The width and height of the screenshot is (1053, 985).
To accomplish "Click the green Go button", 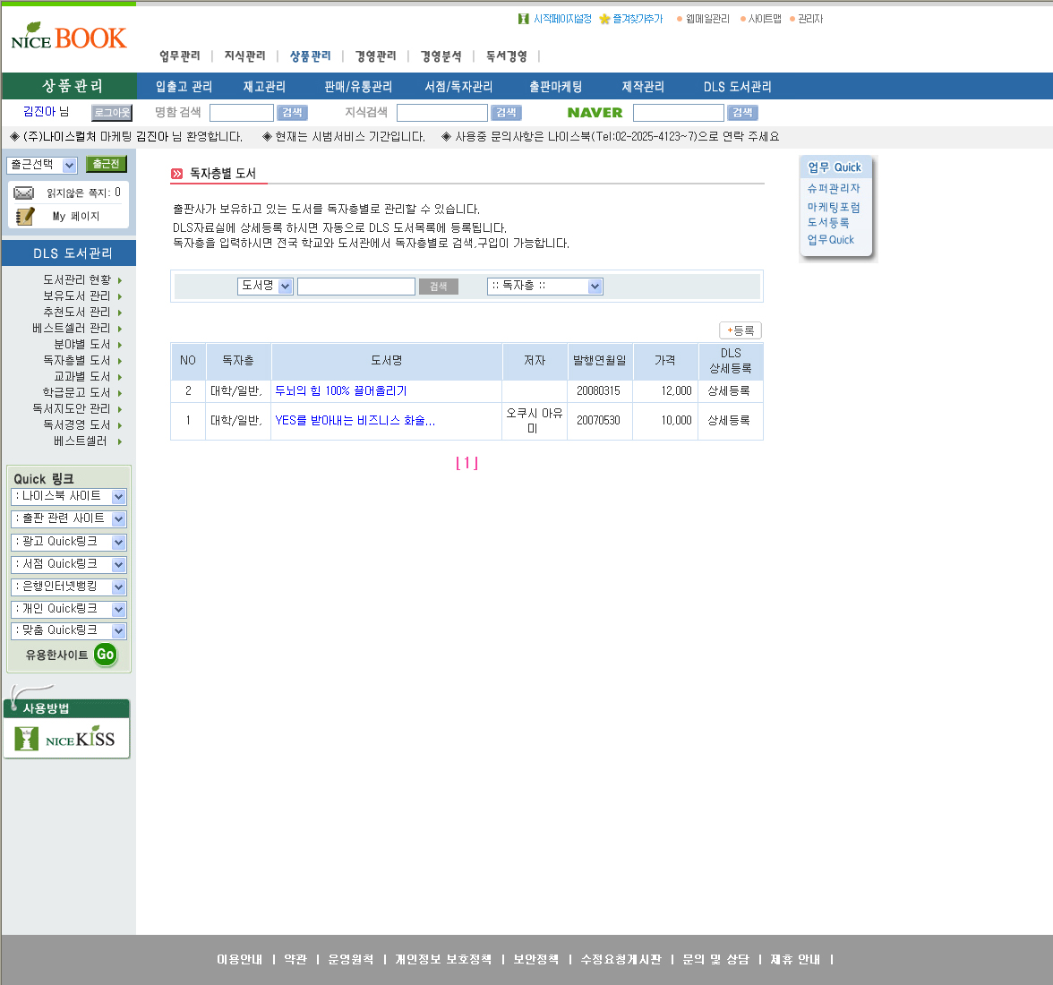I will pyautogui.click(x=105, y=655).
